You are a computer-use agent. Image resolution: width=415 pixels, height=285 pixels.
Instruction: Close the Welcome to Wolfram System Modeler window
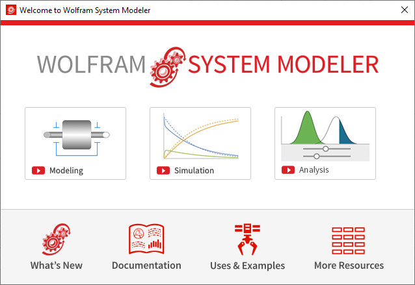[x=405, y=10]
